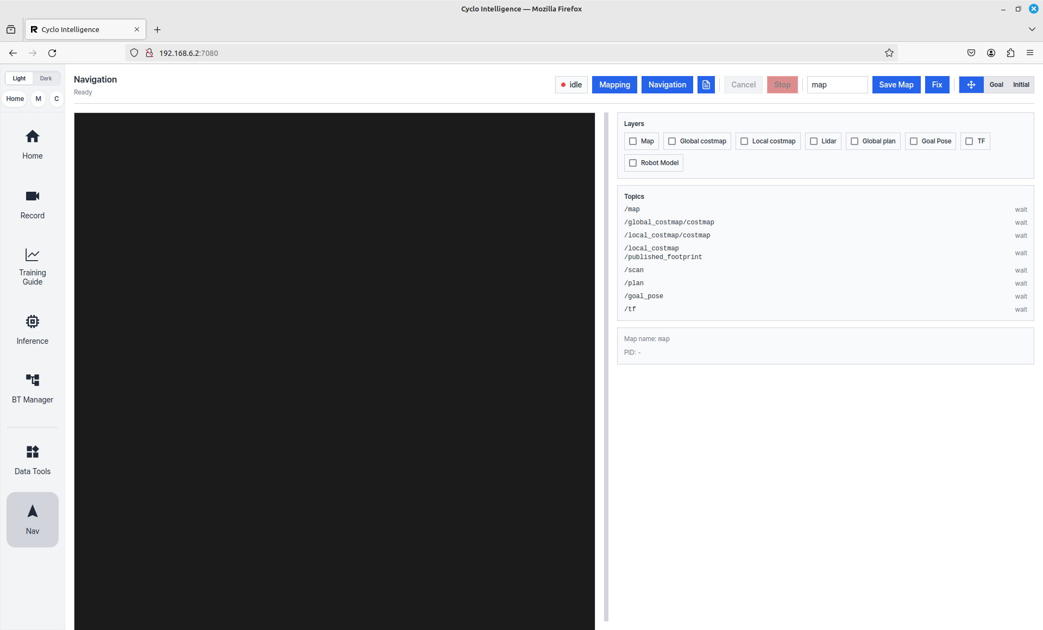This screenshot has height=630, width=1043.
Task: Select the Nav arrow section
Action: tap(33, 520)
